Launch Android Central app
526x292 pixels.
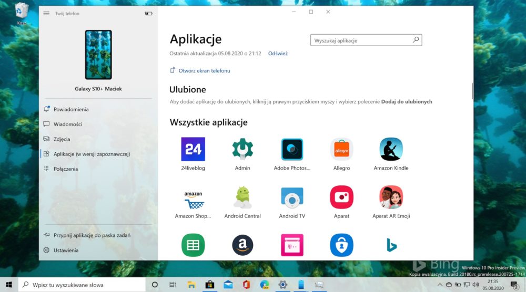tap(242, 197)
